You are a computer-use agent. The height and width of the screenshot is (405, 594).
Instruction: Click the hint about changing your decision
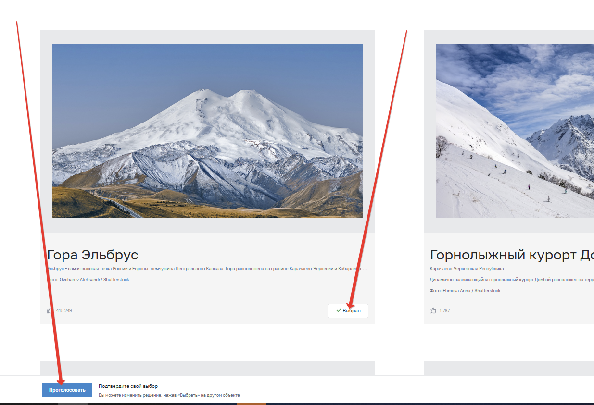[x=169, y=395]
